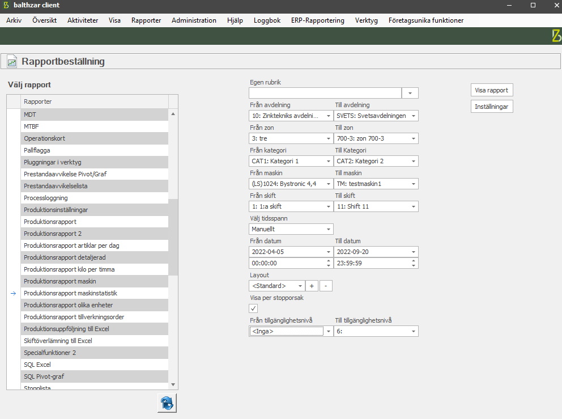Open the Till avdelning dropdown
This screenshot has width=562, height=419.
413,116
